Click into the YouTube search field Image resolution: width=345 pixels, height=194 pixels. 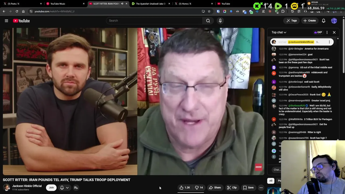[x=154, y=20]
